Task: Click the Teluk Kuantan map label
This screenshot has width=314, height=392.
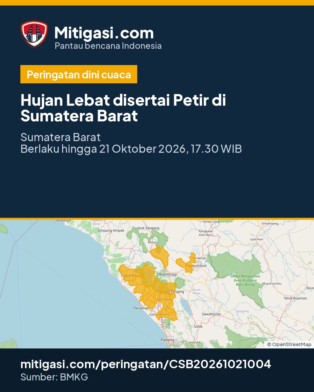Action: 295,298
